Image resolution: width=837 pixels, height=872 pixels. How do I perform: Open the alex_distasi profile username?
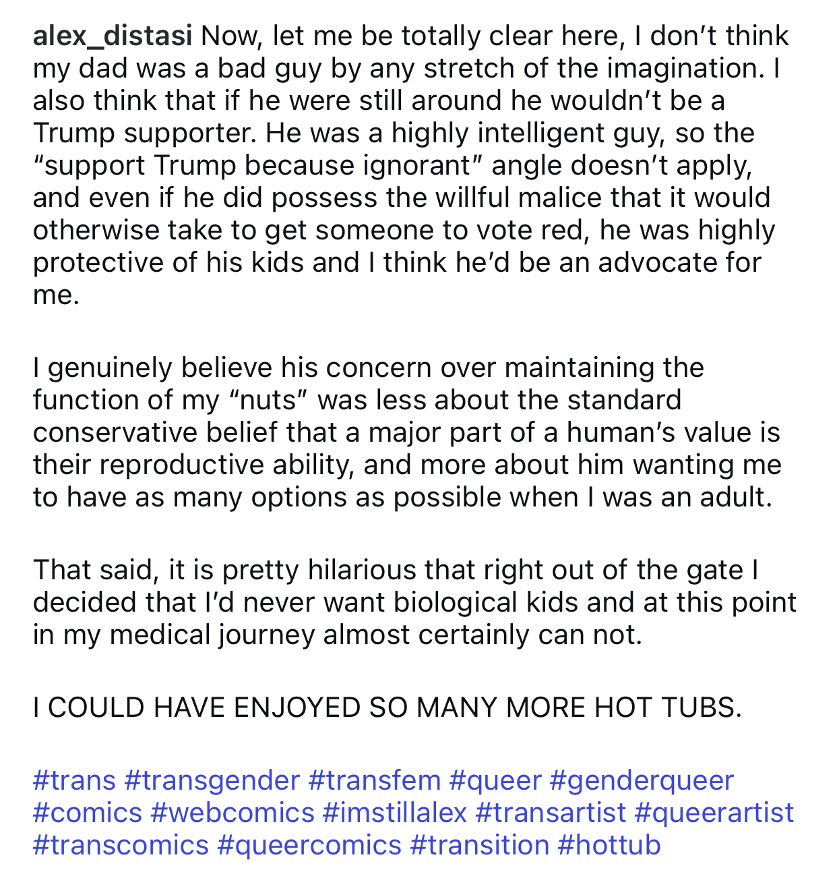click(x=113, y=36)
